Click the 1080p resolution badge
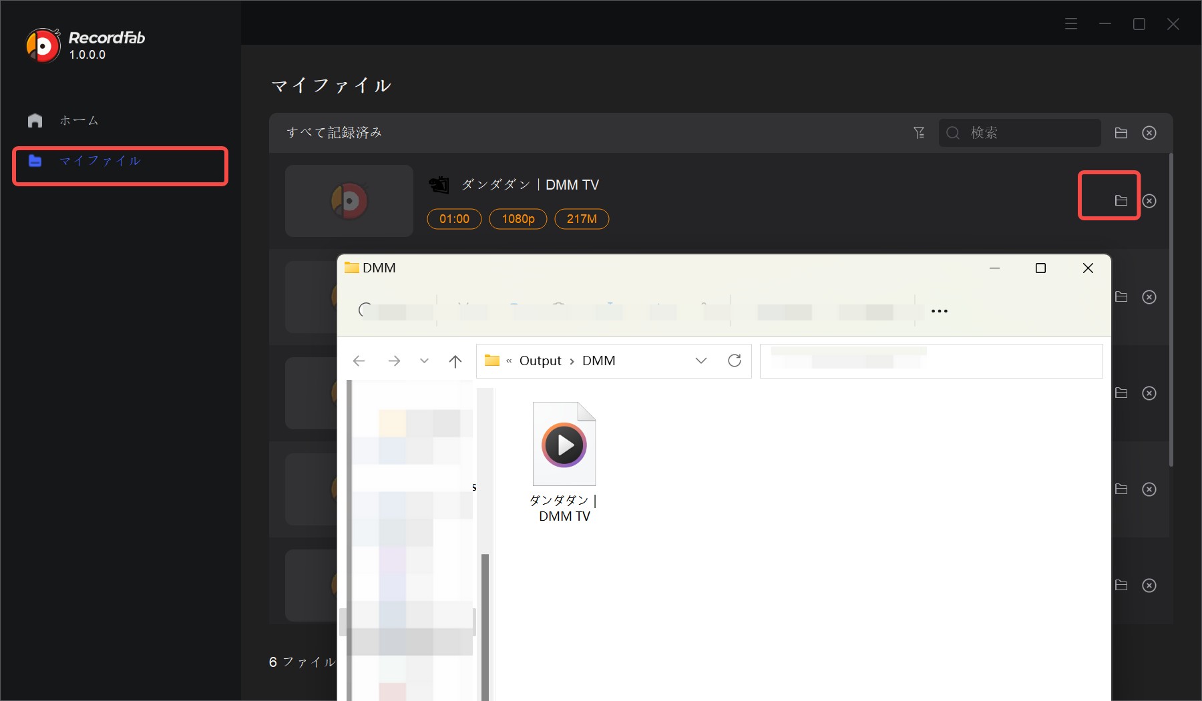1202x701 pixels. (x=518, y=219)
